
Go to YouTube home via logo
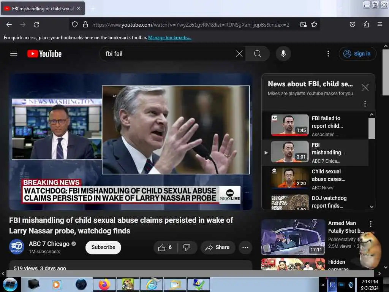[x=44, y=54]
